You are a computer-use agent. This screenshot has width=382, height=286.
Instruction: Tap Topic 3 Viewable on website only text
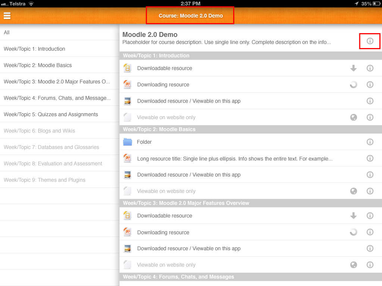click(x=166, y=265)
